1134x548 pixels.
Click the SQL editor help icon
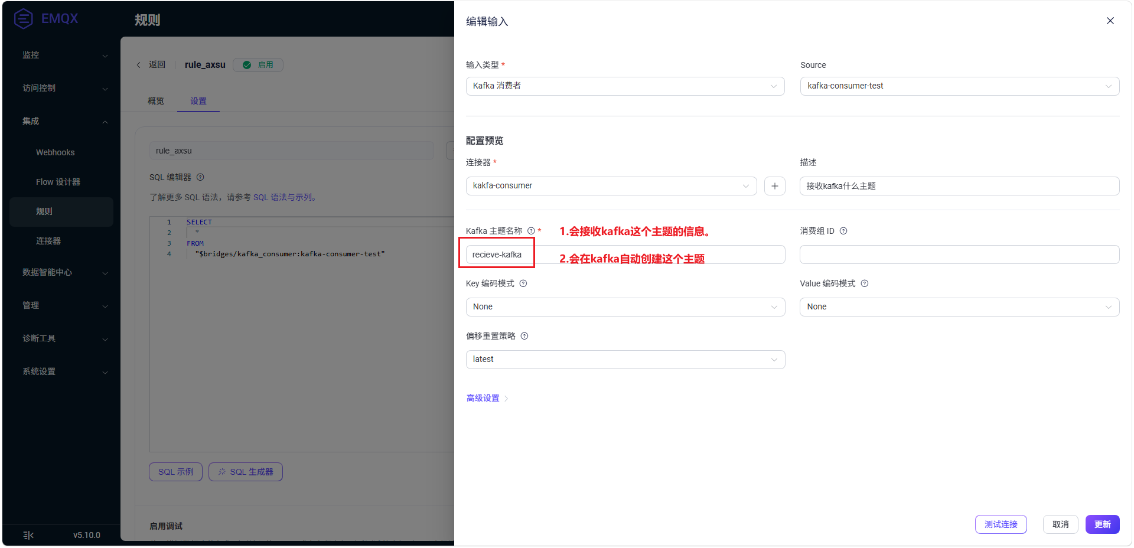point(200,177)
